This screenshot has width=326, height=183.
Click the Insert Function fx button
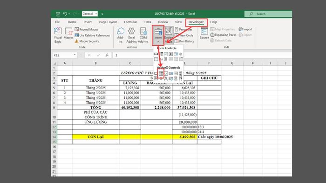107,55
